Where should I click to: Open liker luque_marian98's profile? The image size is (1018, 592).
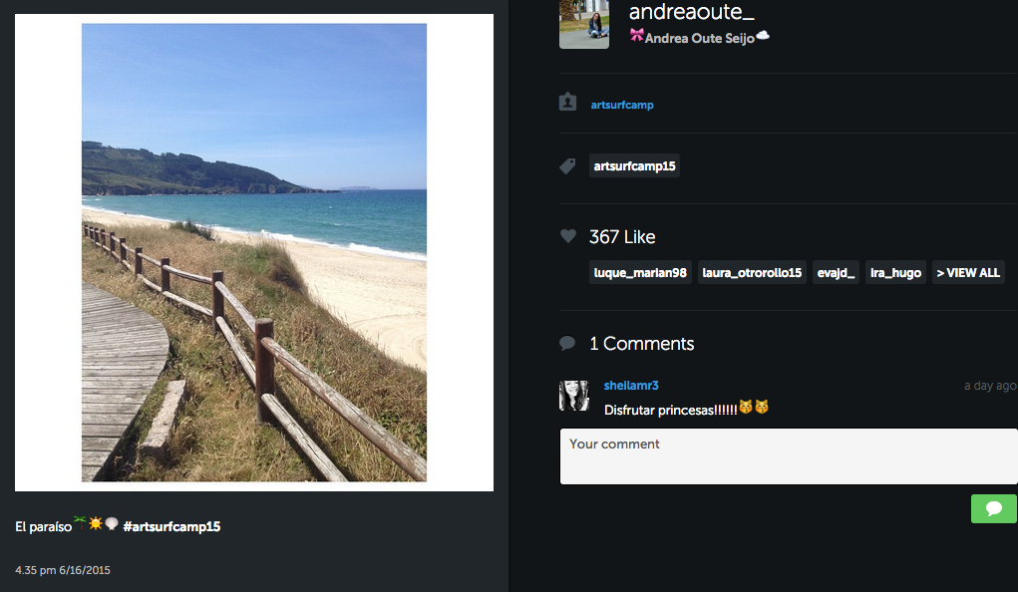point(640,273)
